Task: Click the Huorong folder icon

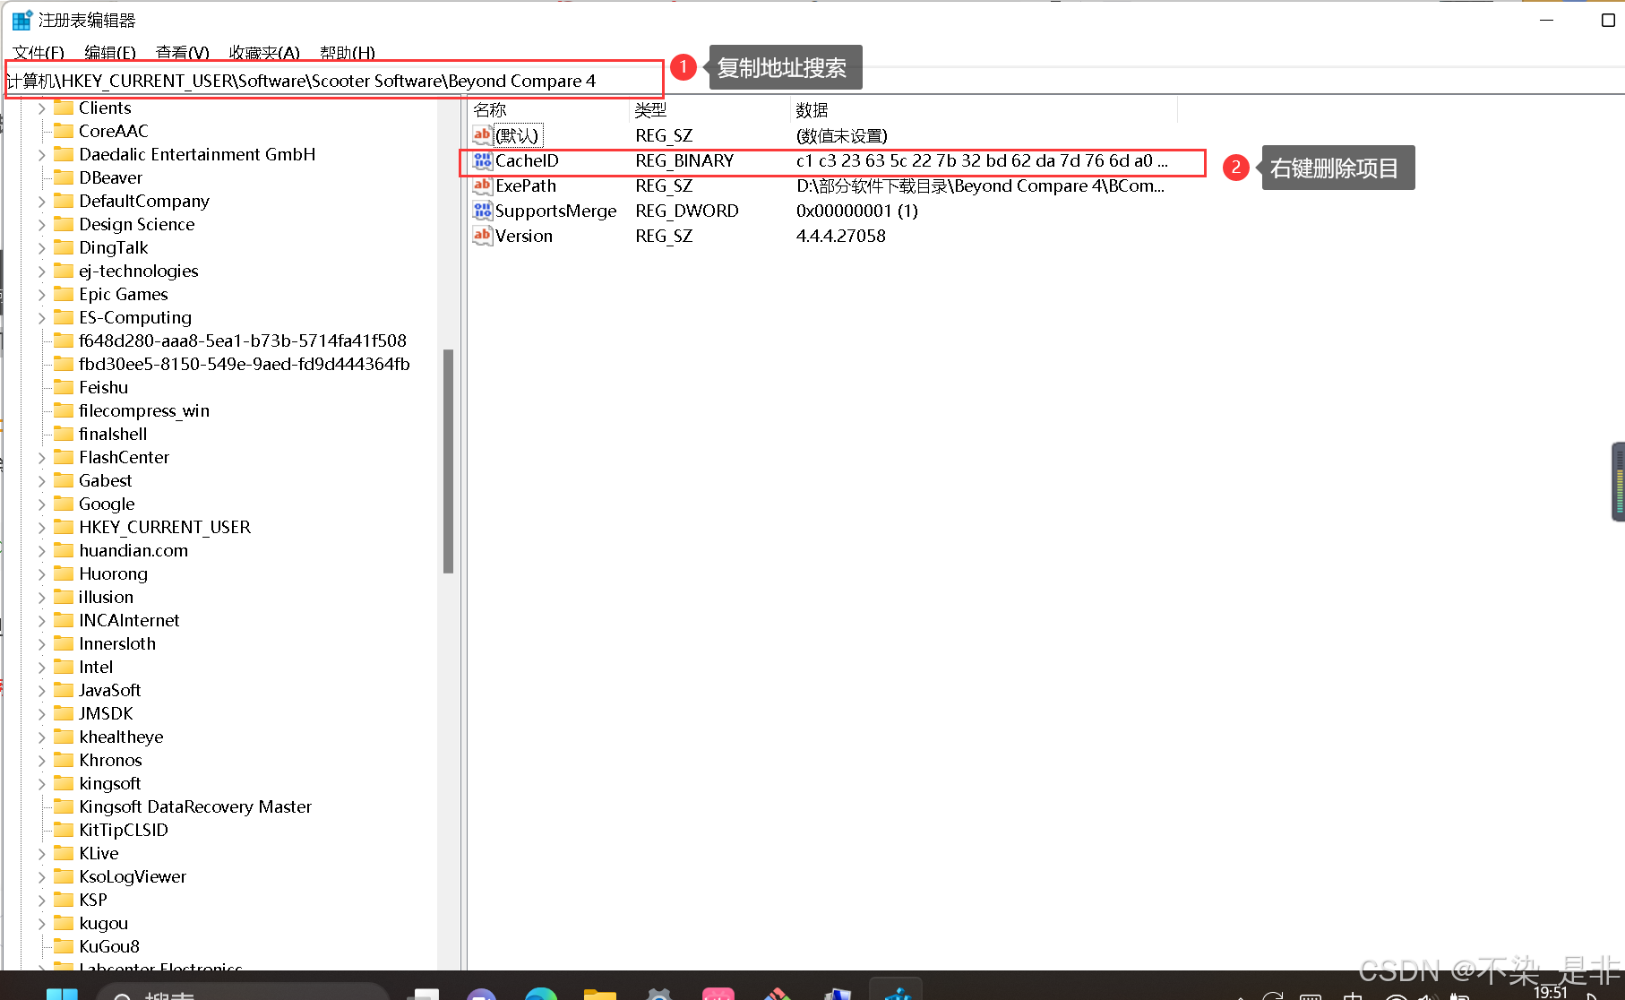Action: click(64, 573)
